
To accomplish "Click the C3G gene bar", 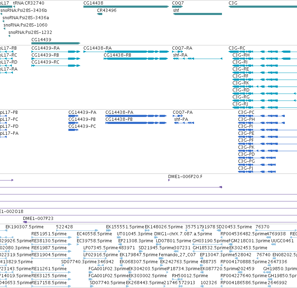I will point(263,7).
